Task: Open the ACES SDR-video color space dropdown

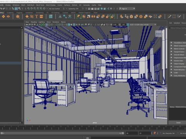Action: [143, 24]
